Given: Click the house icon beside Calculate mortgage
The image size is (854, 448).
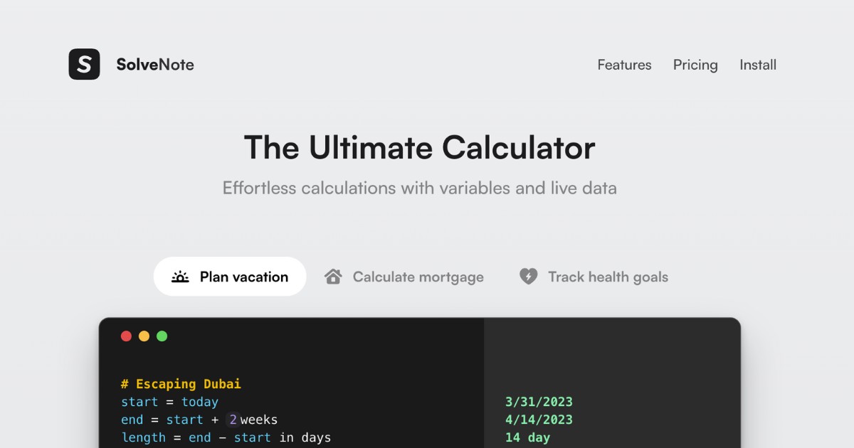Looking at the screenshot, I should [333, 276].
